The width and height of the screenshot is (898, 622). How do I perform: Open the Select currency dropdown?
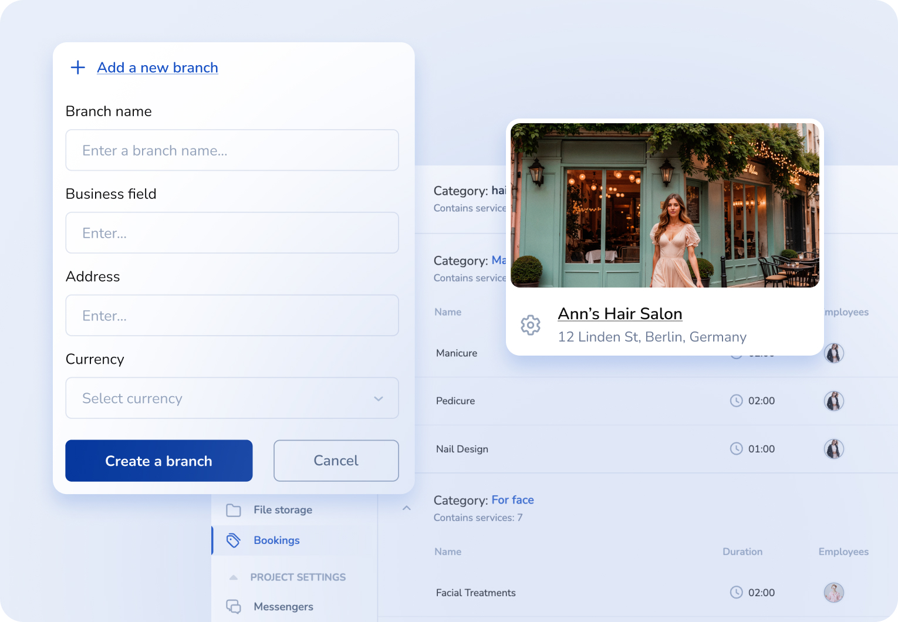point(232,398)
